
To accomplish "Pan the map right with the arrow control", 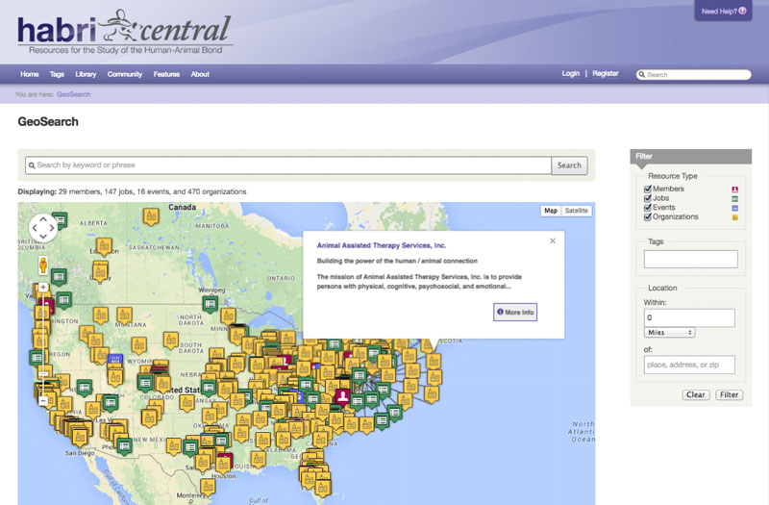I will click(x=52, y=228).
